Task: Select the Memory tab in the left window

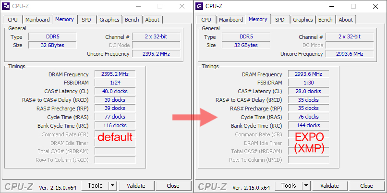Action: (x=64, y=19)
